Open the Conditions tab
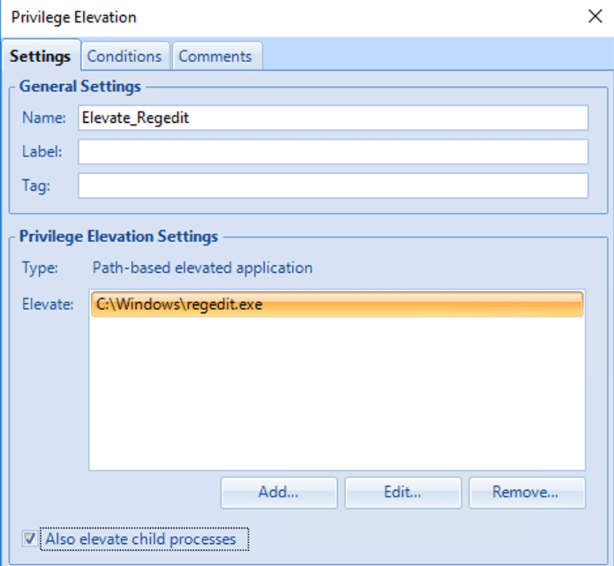Image resolution: width=614 pixels, height=566 pixels. click(125, 56)
